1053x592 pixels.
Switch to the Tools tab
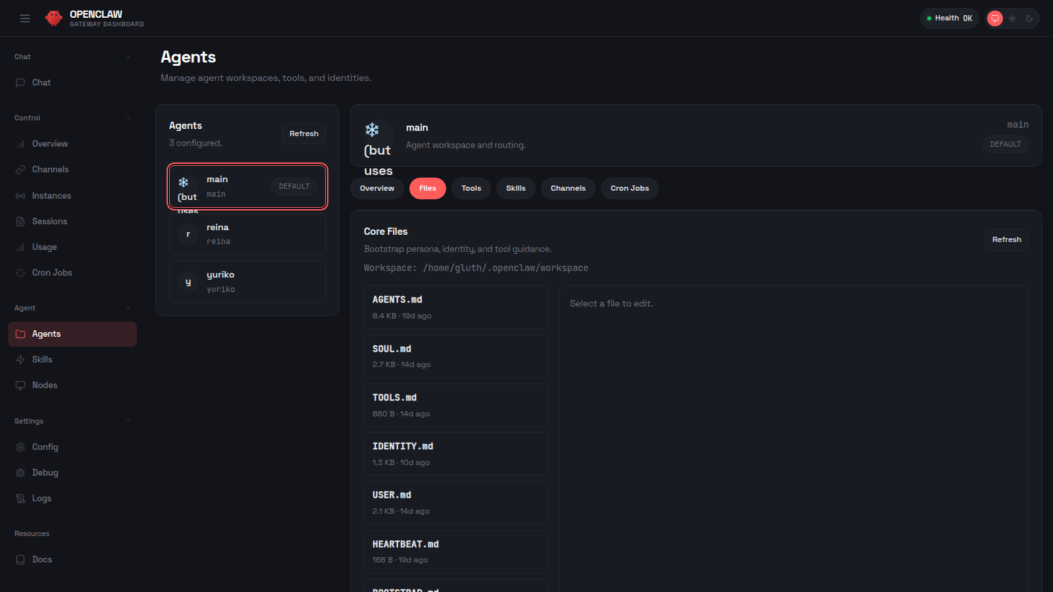point(471,188)
